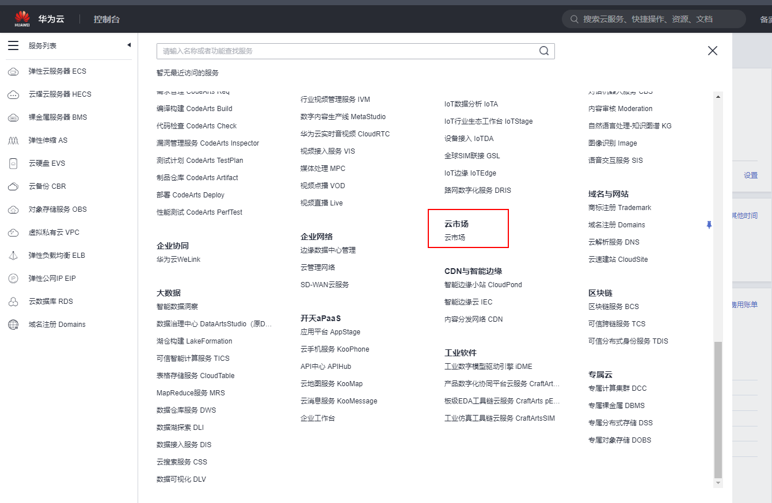Viewport: 772px width, 503px height.
Task: Open 云手机服务 KooPhone
Action: (335, 349)
